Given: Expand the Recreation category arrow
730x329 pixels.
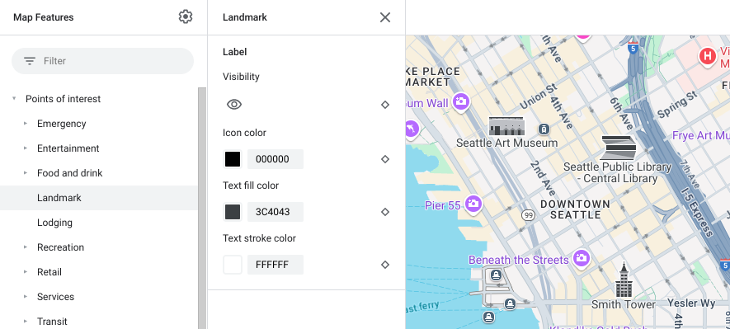Looking at the screenshot, I should 26,247.
